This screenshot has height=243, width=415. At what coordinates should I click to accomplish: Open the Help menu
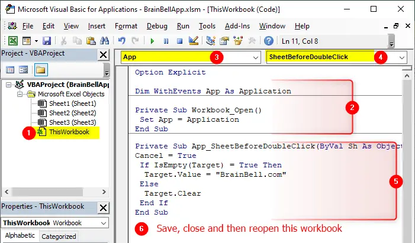click(x=302, y=26)
